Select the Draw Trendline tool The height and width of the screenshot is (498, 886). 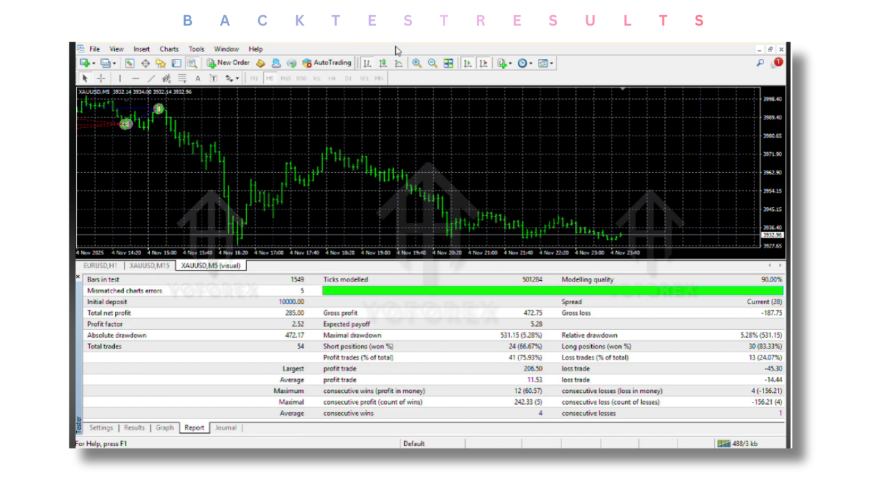[x=152, y=78]
